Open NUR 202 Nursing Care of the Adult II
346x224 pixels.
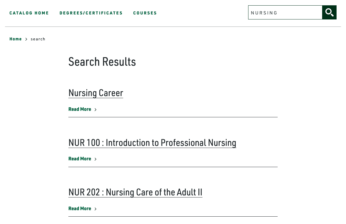coord(135,192)
